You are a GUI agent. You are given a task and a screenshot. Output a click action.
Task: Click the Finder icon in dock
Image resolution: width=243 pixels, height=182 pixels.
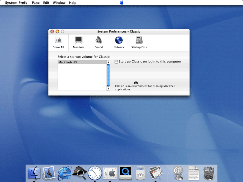[34, 173]
